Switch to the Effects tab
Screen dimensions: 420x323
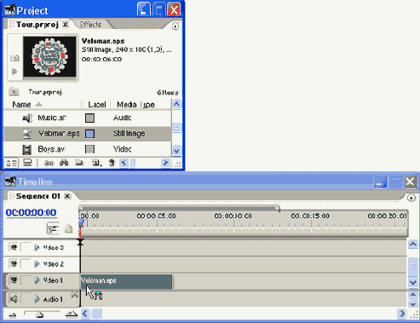(90, 25)
